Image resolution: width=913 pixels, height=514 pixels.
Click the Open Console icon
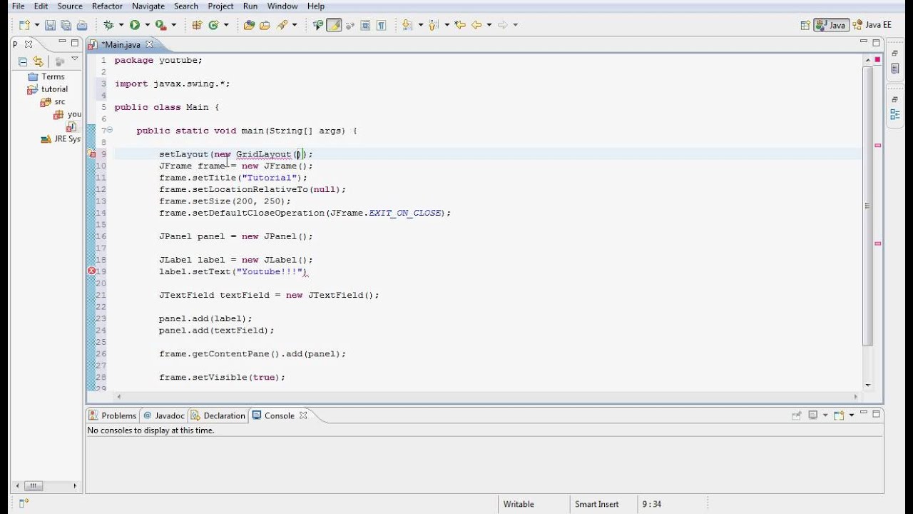click(x=839, y=415)
